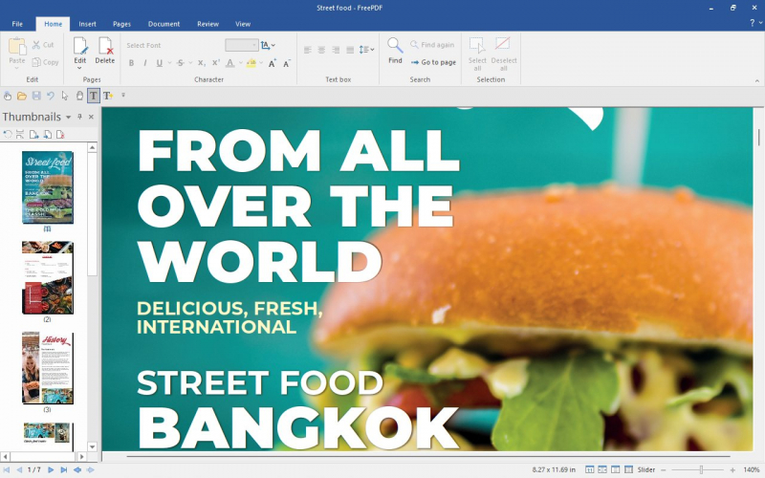Image resolution: width=765 pixels, height=478 pixels.
Task: Click the Edit page icon
Action: click(x=80, y=46)
